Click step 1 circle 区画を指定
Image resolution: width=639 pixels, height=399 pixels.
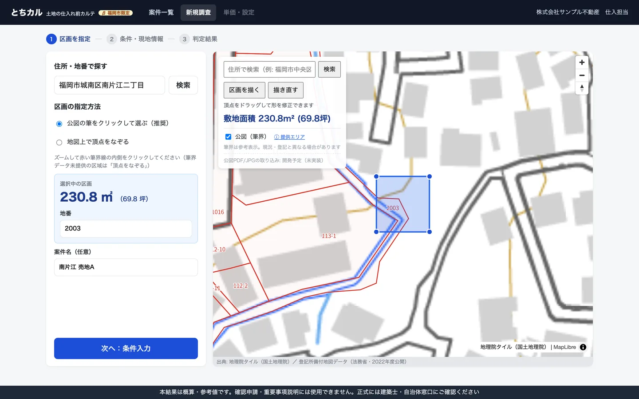coord(51,39)
